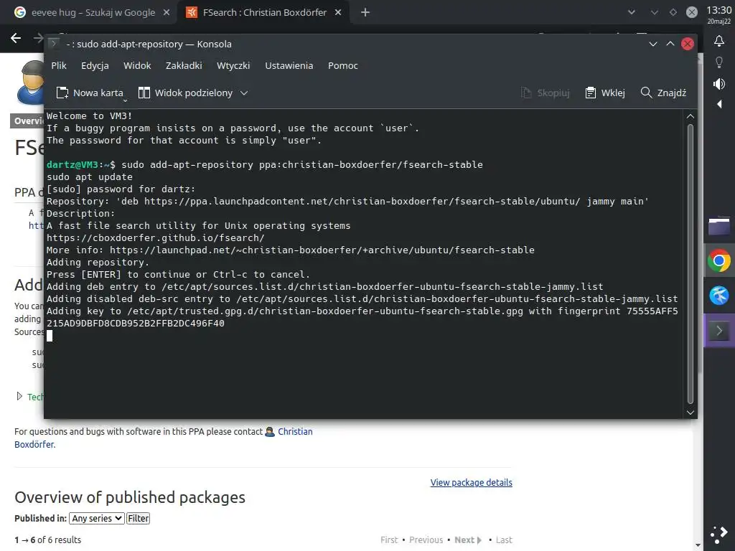Click the Previous pagination text
This screenshot has height=551, width=735.
pos(426,540)
